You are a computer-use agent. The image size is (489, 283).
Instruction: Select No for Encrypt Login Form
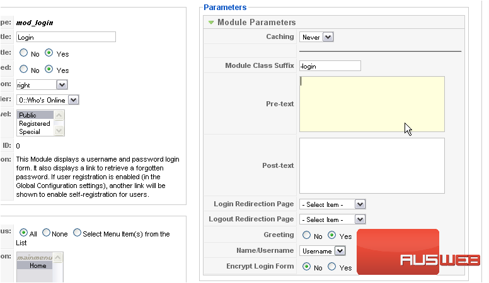(x=307, y=267)
